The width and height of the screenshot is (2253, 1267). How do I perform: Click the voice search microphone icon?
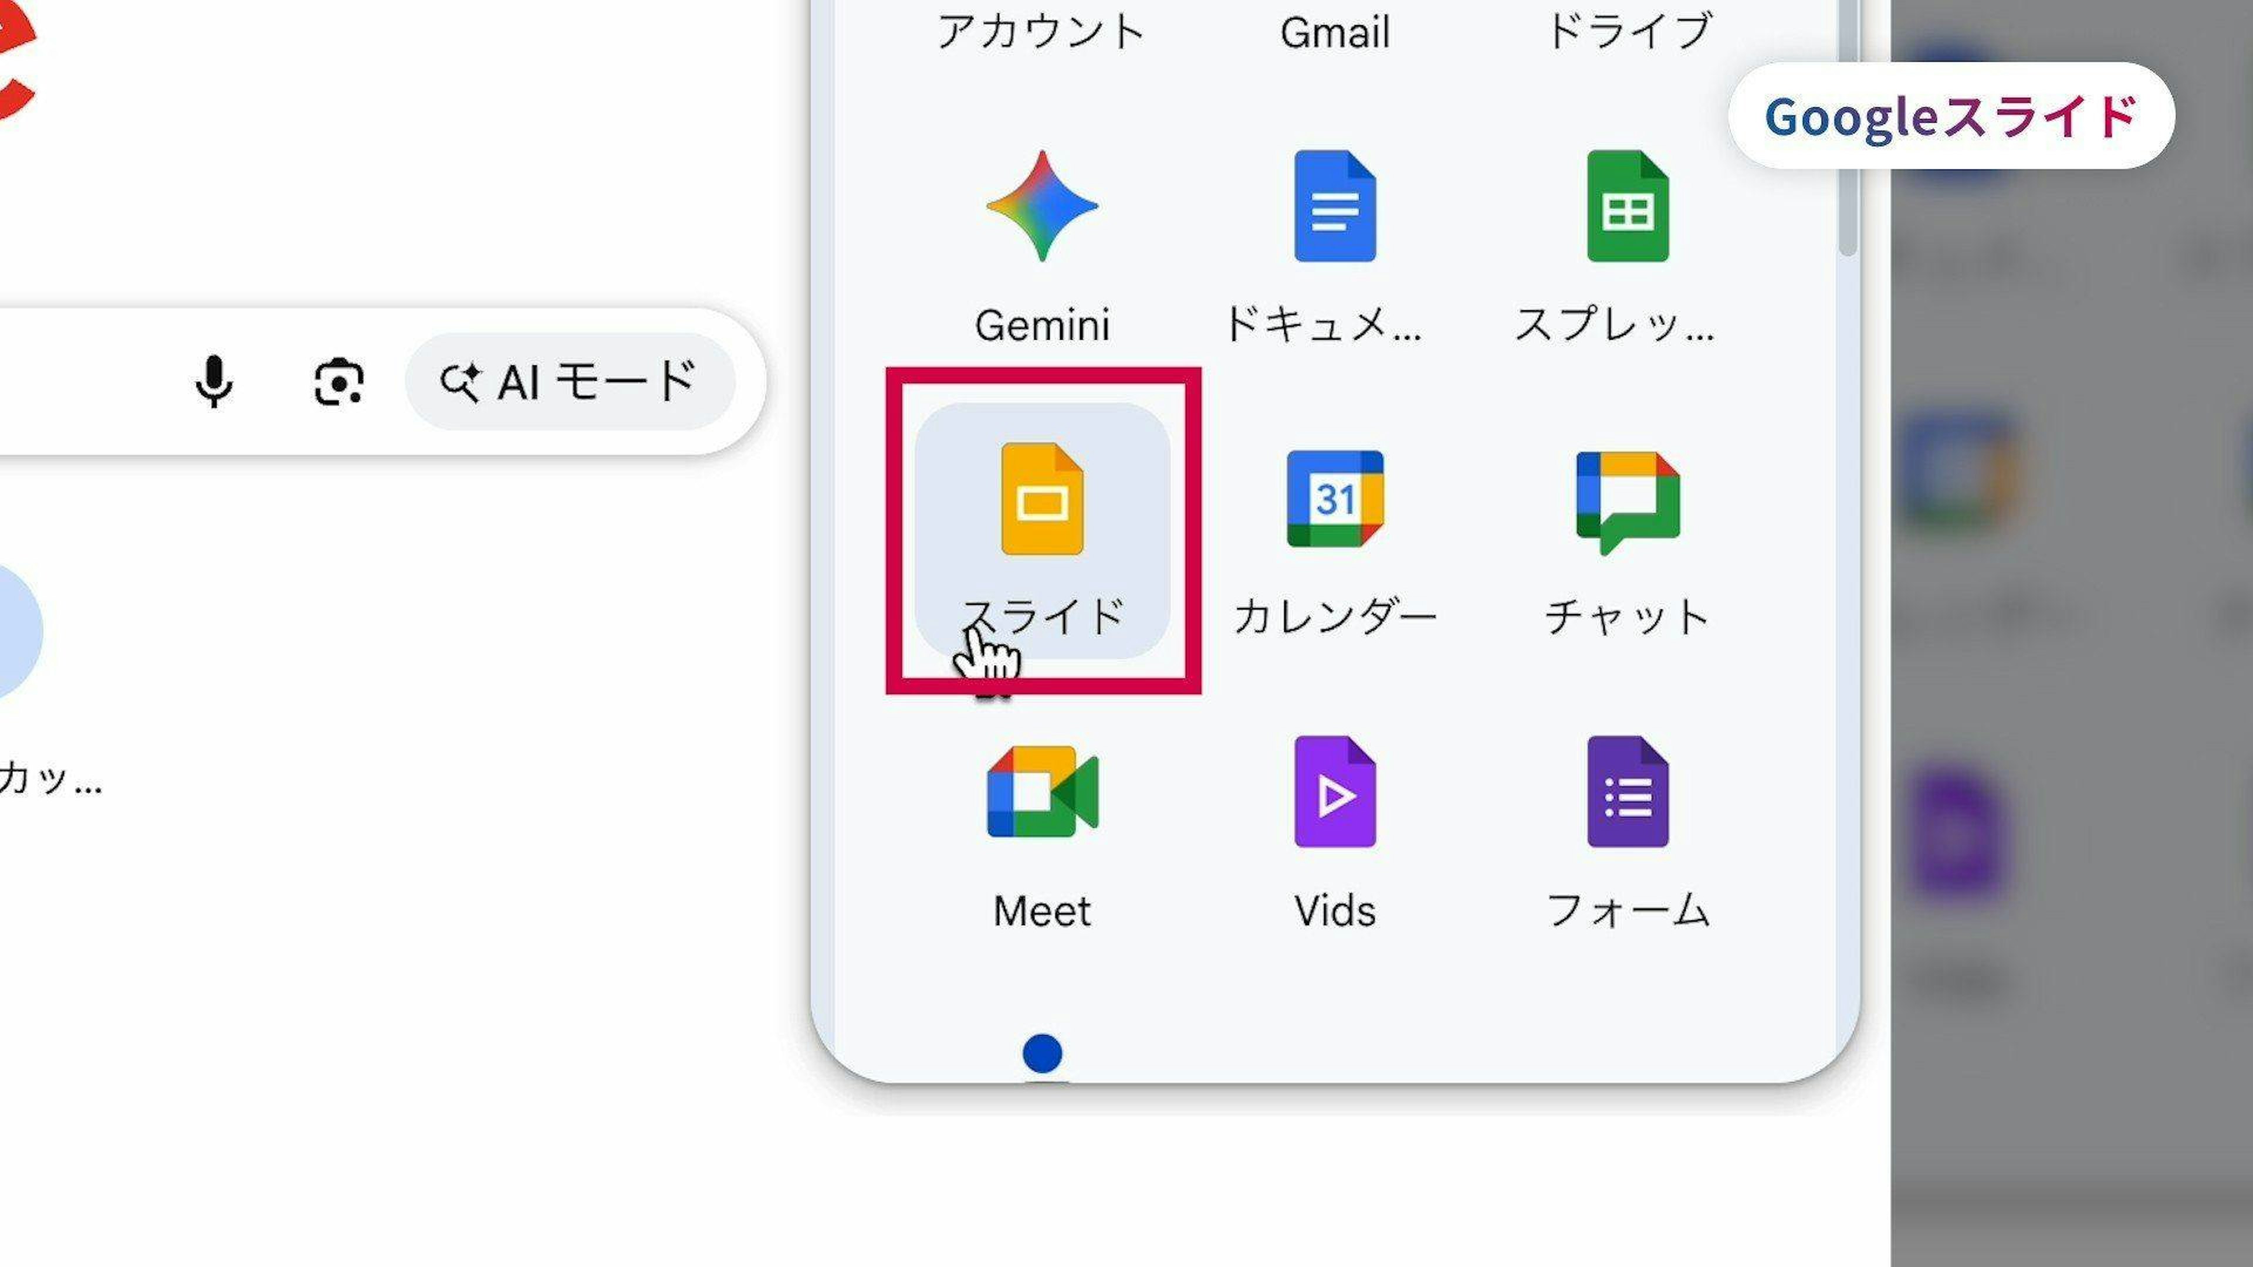214,381
